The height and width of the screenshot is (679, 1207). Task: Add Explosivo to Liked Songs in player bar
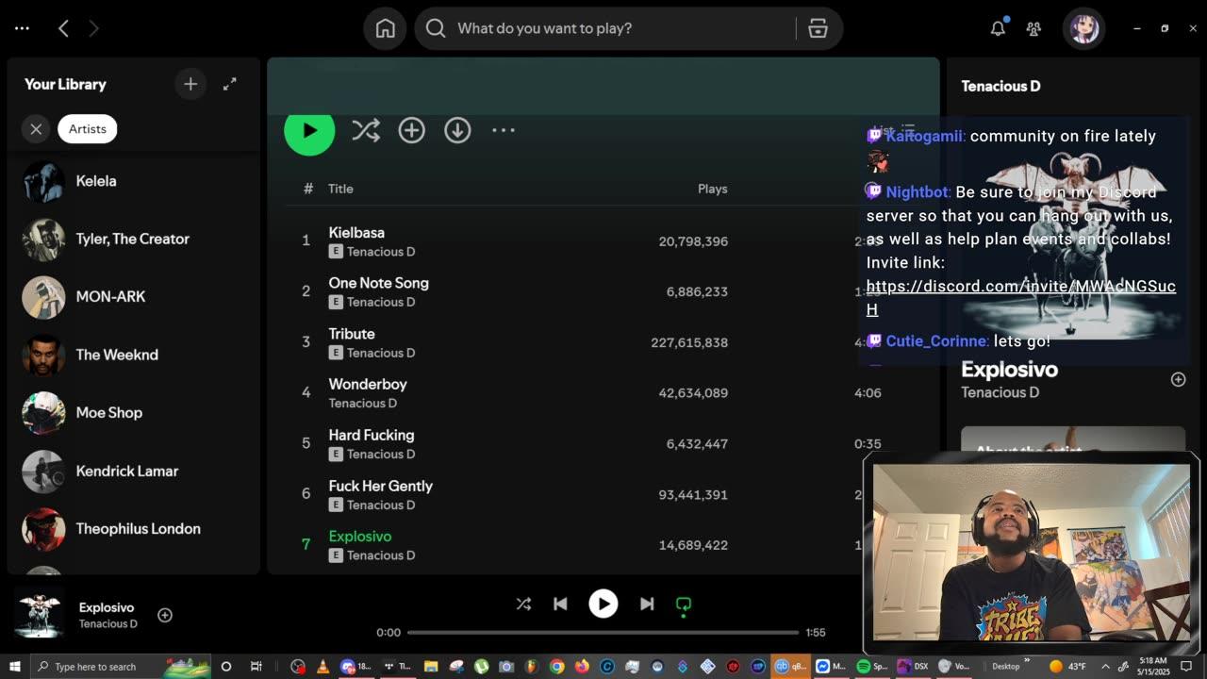[165, 615]
